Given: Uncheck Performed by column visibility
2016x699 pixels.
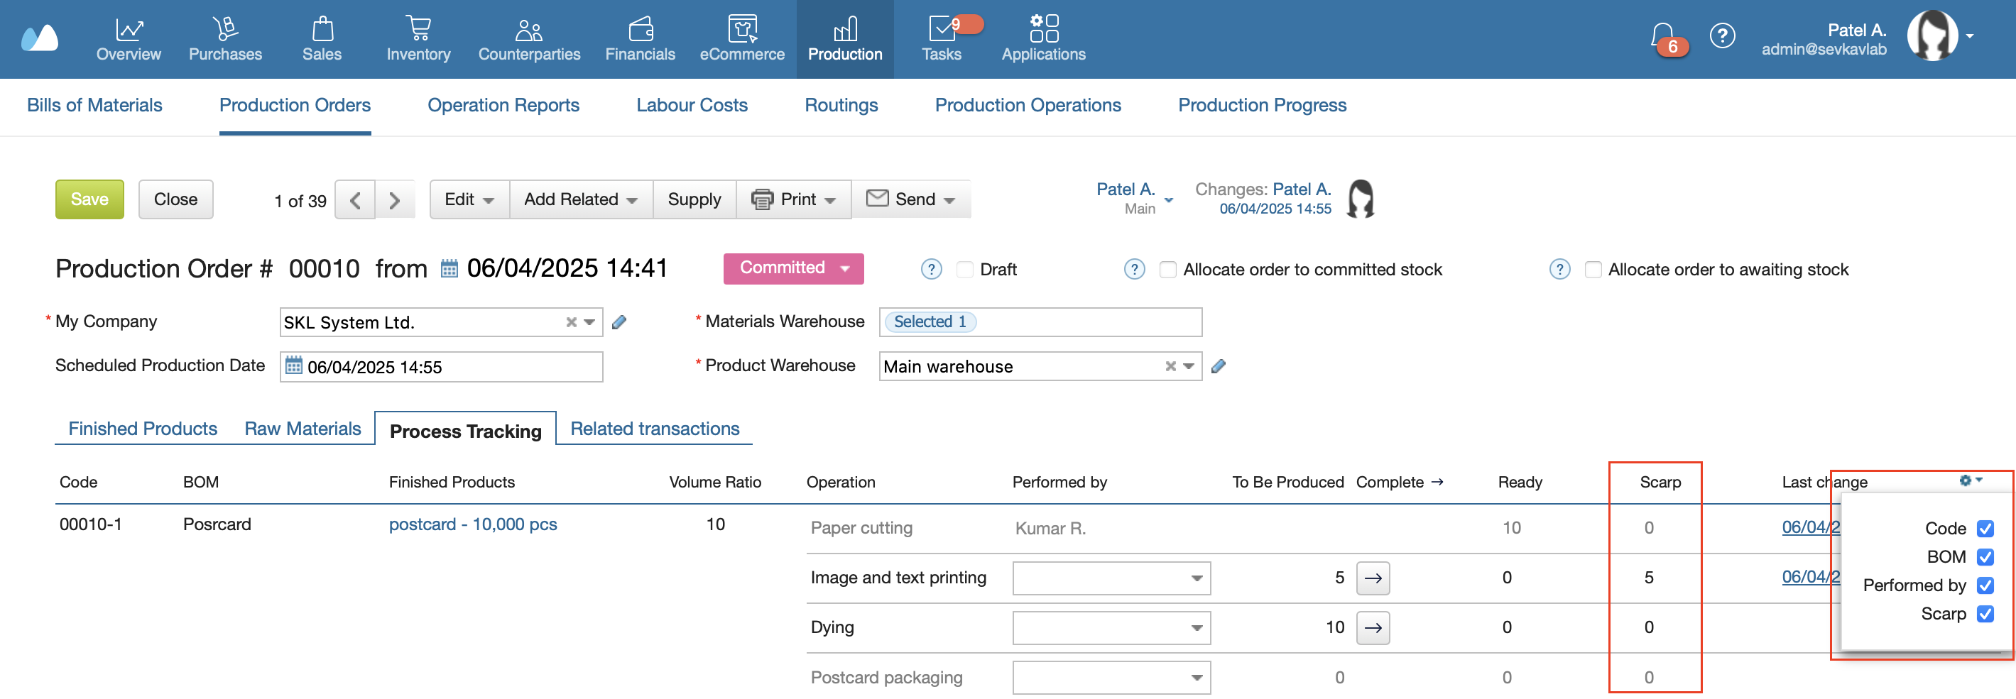Looking at the screenshot, I should [1985, 585].
